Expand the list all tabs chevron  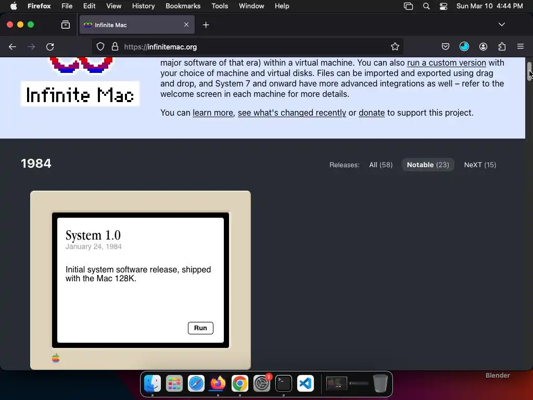coord(501,24)
